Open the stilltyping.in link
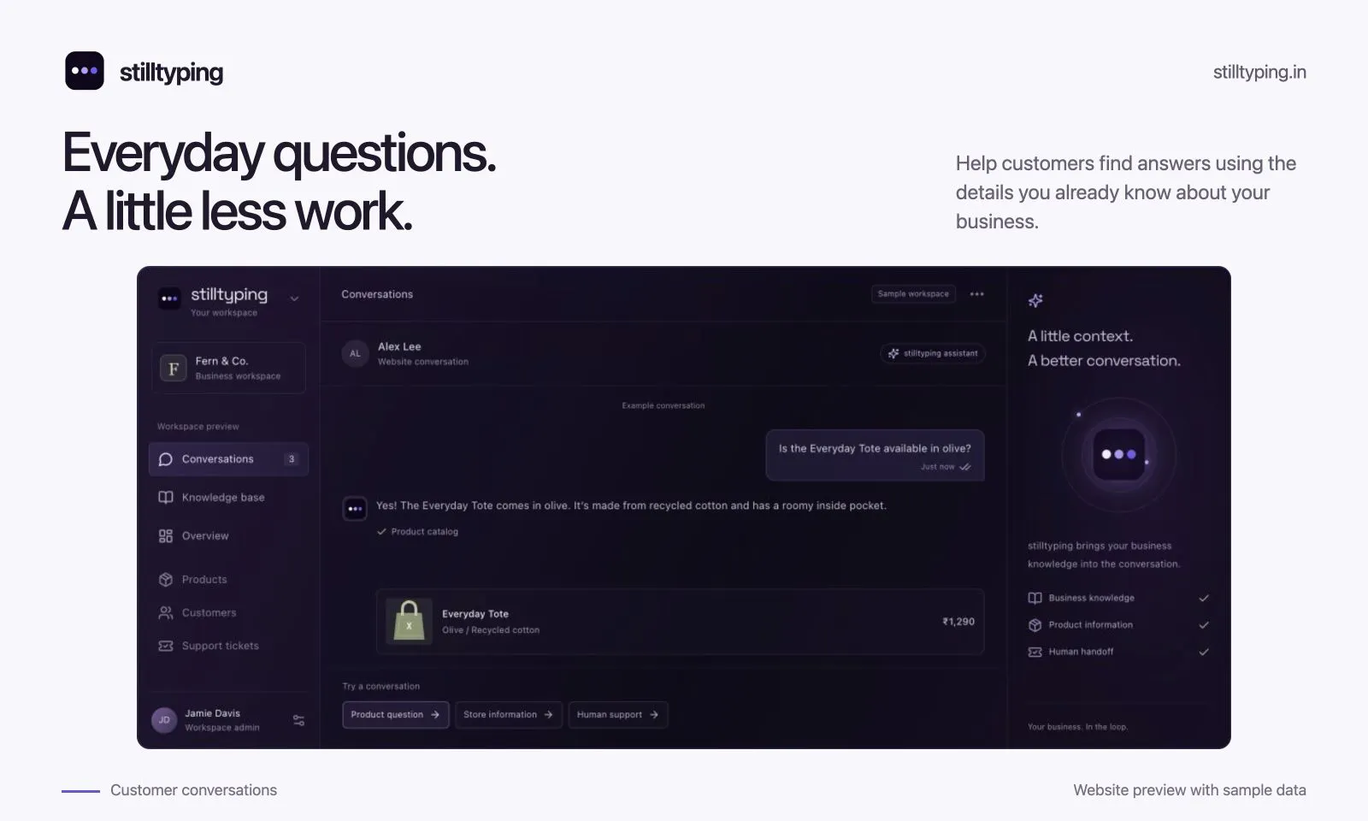Image resolution: width=1368 pixels, height=821 pixels. click(x=1259, y=73)
